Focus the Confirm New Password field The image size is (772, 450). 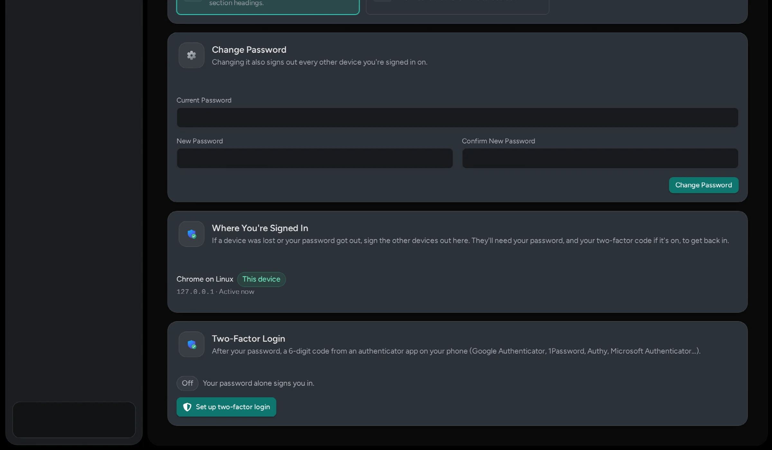click(x=600, y=158)
